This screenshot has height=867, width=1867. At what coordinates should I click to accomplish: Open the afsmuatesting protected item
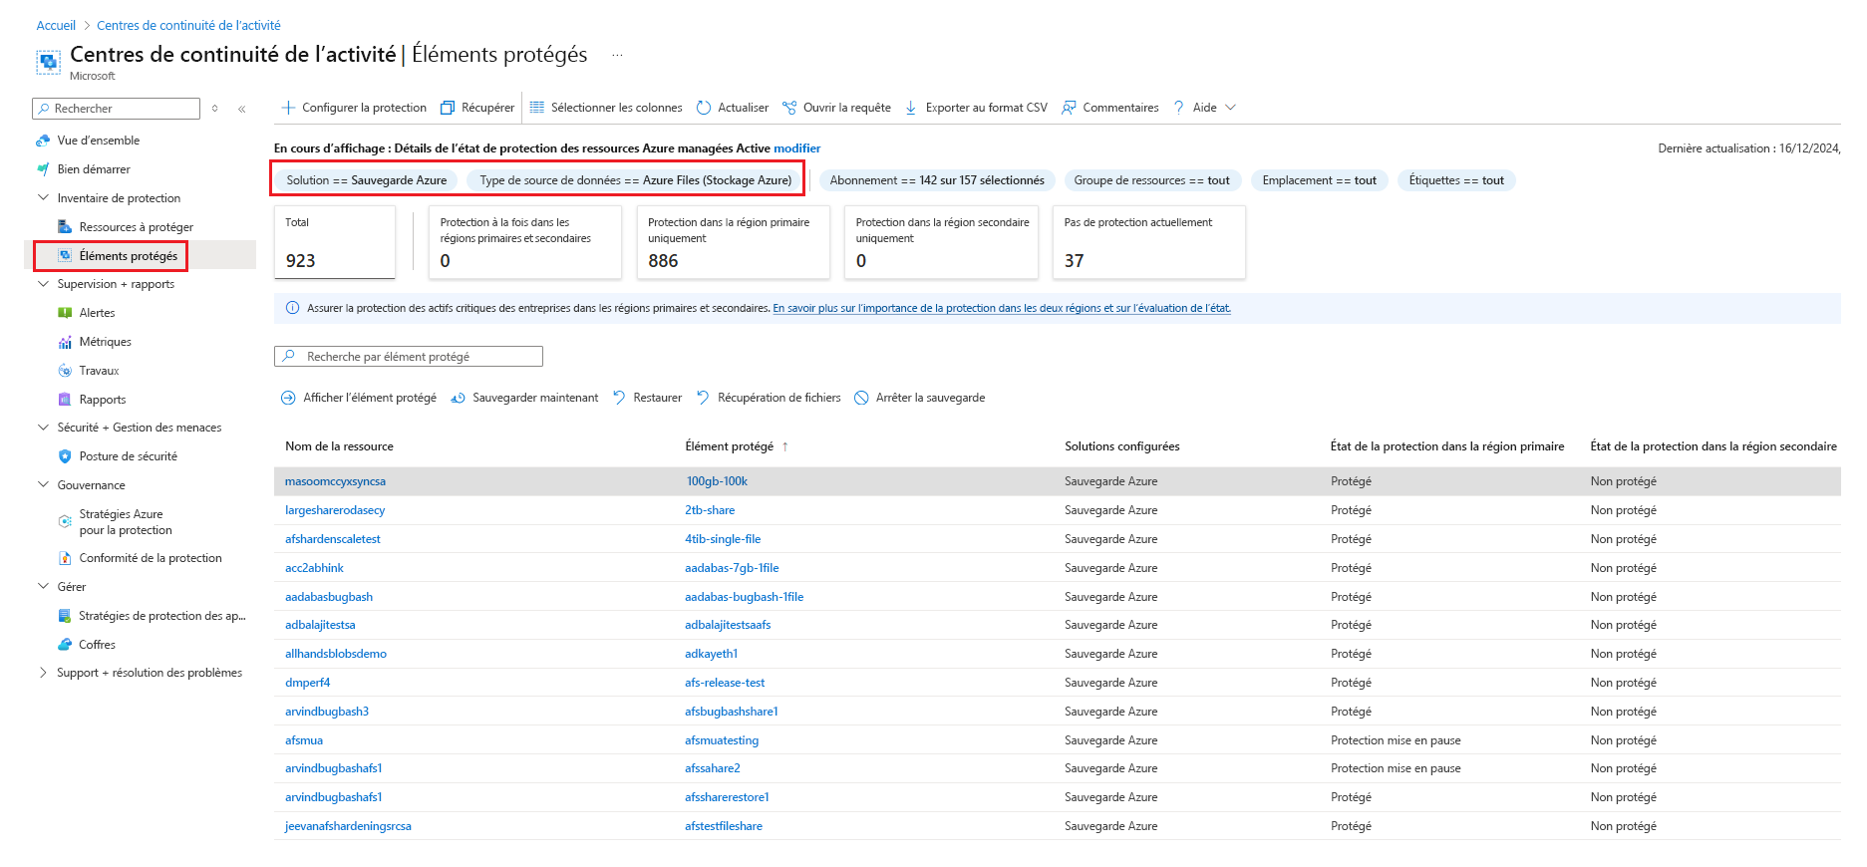pos(722,740)
